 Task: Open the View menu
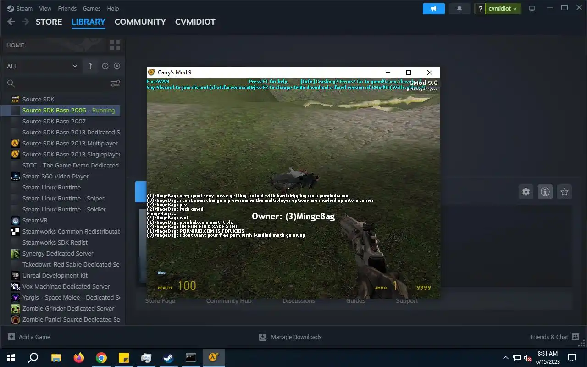45,8
